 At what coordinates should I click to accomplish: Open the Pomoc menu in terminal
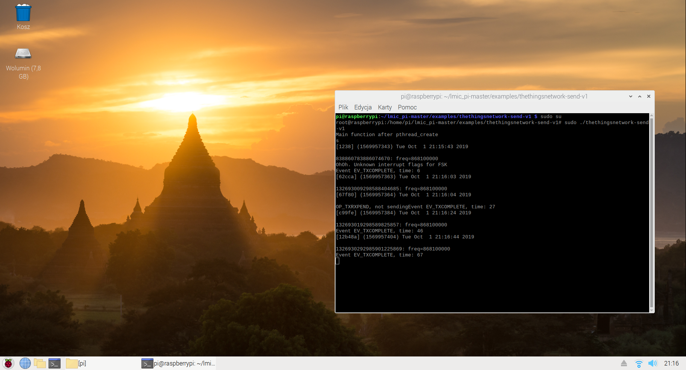[407, 107]
